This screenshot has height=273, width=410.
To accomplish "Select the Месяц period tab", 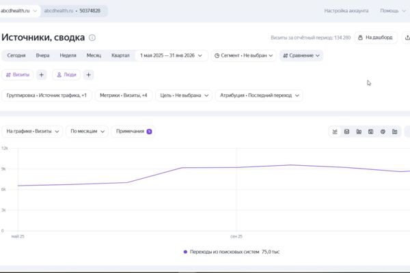I will click(94, 55).
